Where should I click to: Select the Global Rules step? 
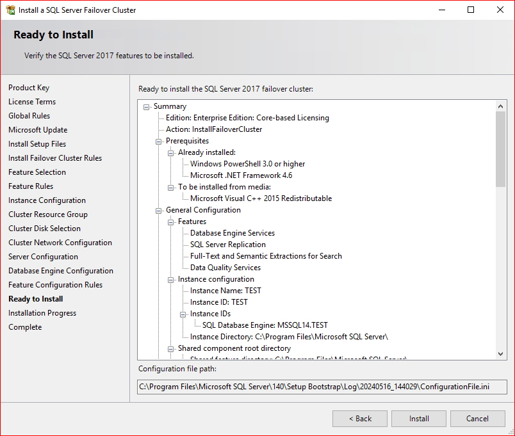pyautogui.click(x=29, y=116)
